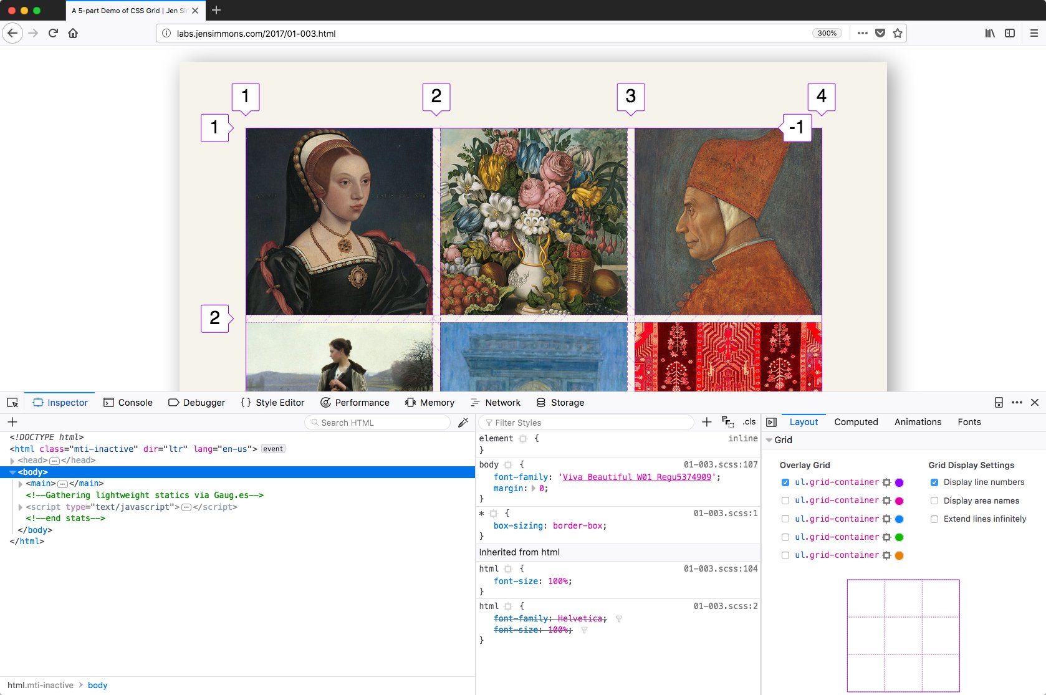Image resolution: width=1046 pixels, height=695 pixels.
Task: Select body in the breadcrumb trail
Action: coord(97,685)
